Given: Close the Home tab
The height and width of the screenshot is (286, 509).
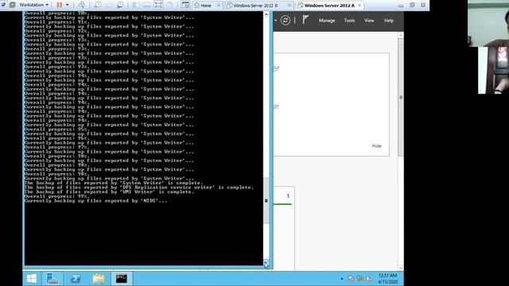Looking at the screenshot, I should point(218,6).
